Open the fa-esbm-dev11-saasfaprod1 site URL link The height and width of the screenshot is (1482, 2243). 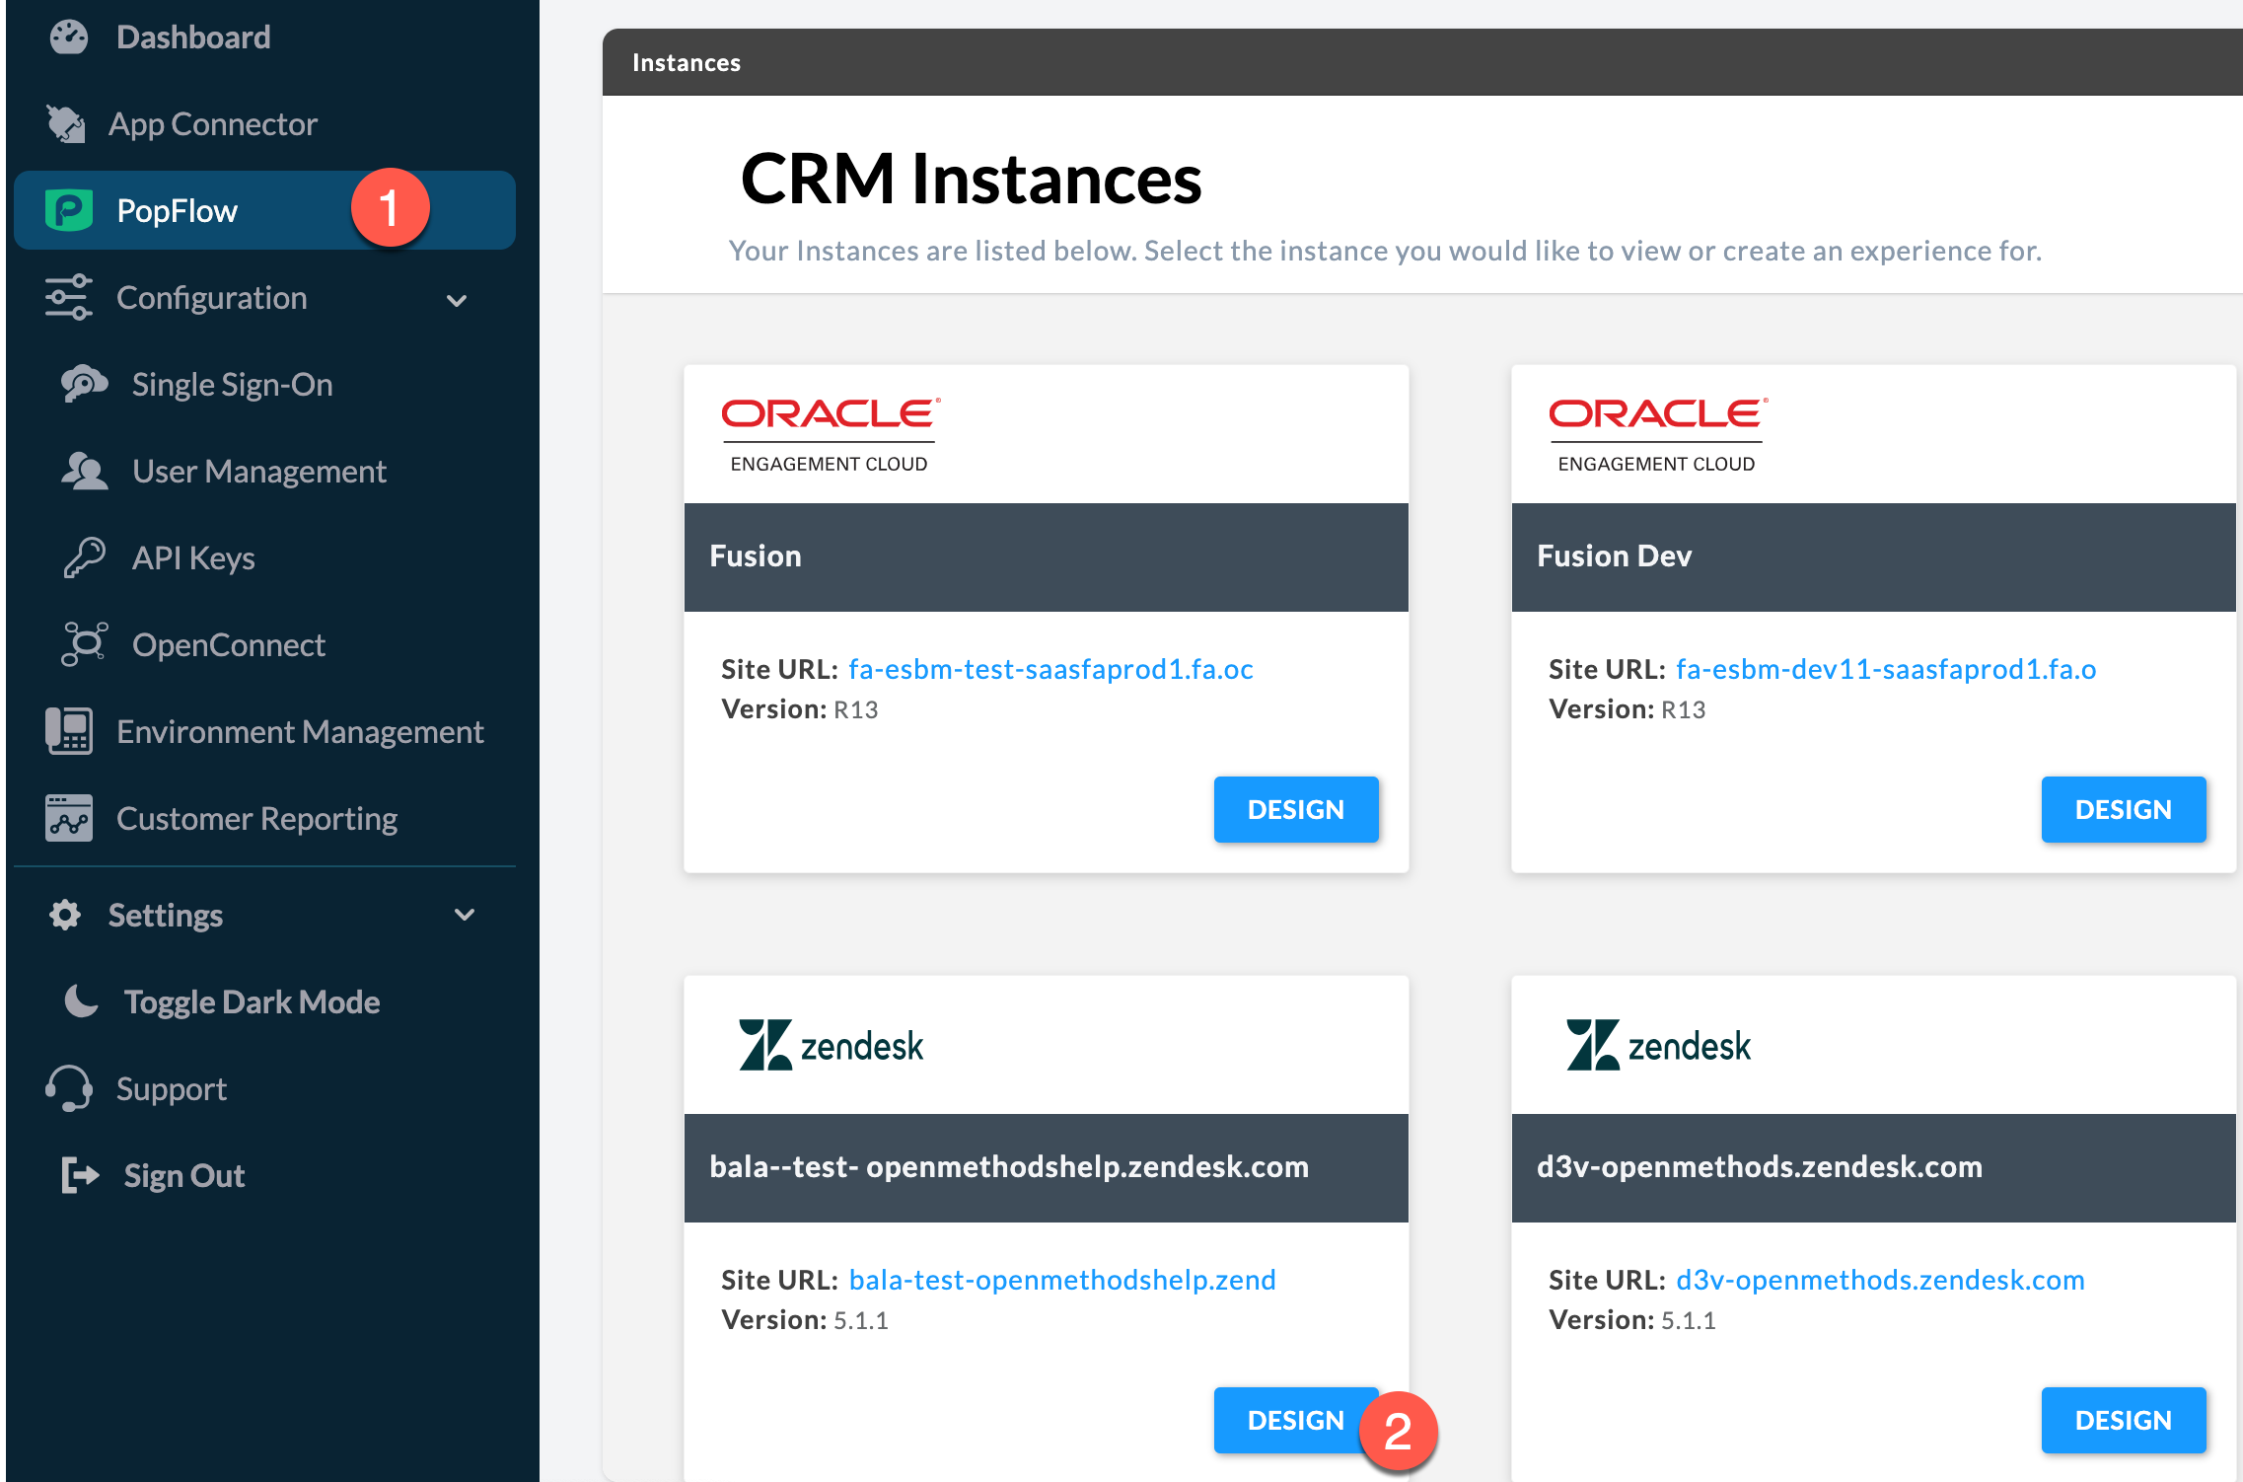pos(1886,669)
